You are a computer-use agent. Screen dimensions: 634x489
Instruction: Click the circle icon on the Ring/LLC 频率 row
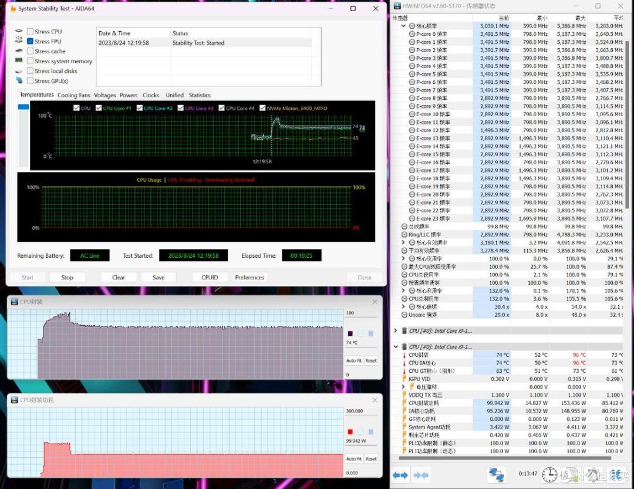[404, 235]
